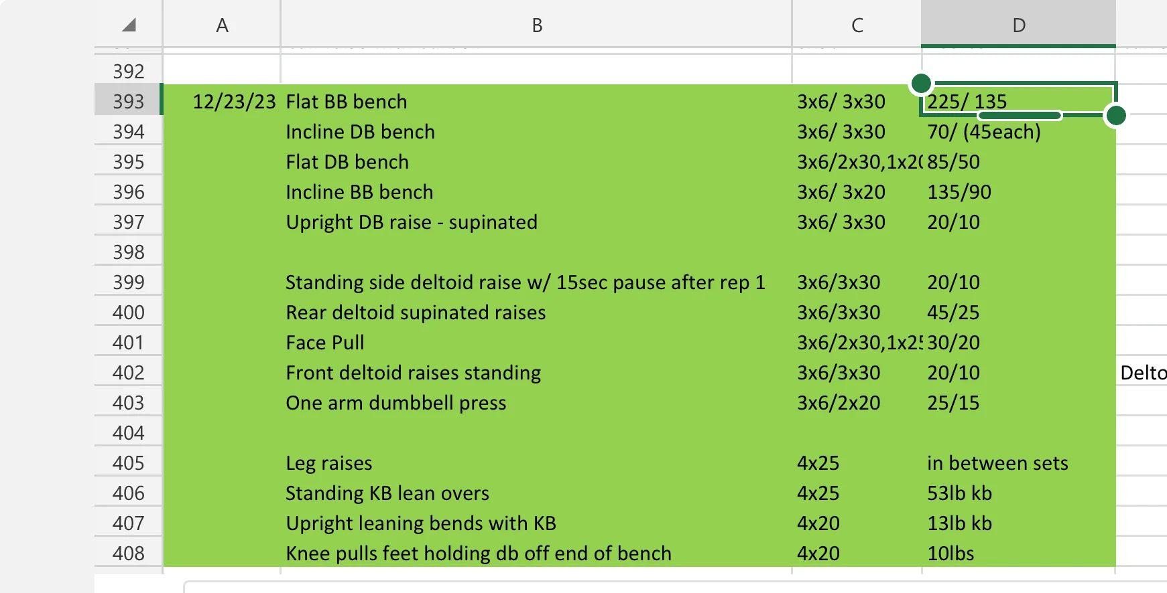The height and width of the screenshot is (593, 1167).
Task: Select column A header
Action: [x=222, y=25]
